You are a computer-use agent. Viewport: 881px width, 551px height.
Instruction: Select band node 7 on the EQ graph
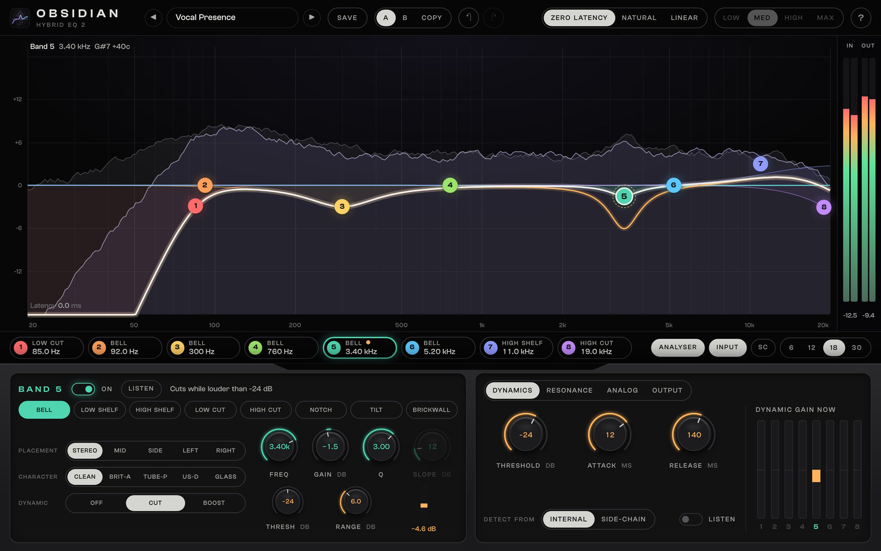tap(760, 164)
